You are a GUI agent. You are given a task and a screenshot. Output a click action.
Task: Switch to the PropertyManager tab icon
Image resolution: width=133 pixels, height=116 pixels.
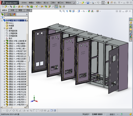point(6,14)
